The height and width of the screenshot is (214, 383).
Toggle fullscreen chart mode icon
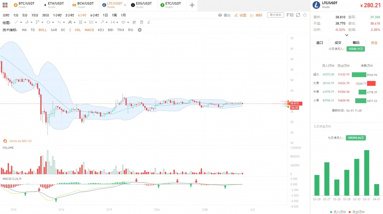tap(298, 15)
